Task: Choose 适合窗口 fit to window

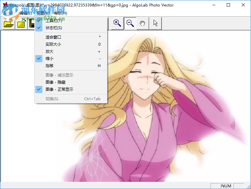Action: (x=71, y=37)
